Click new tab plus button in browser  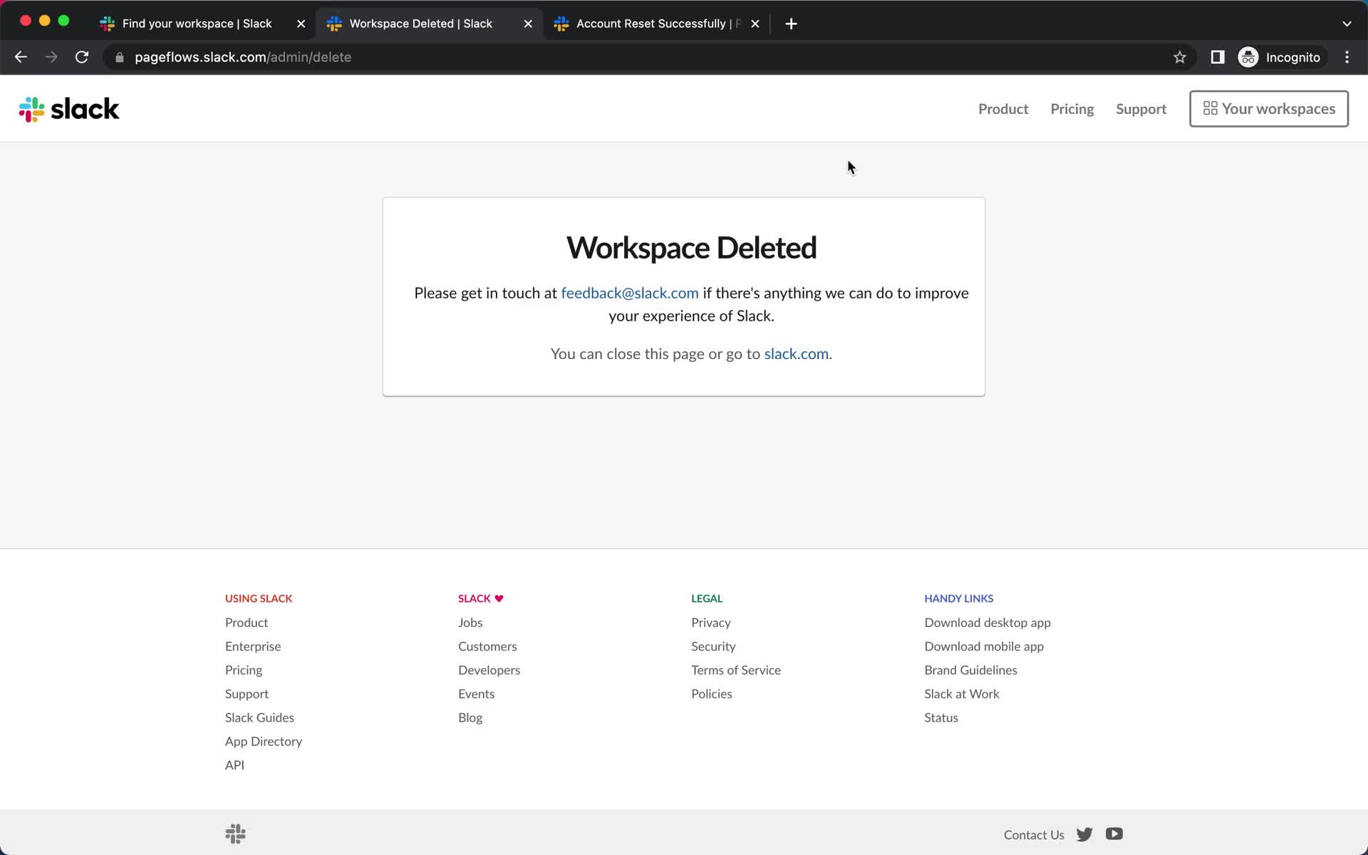coord(790,23)
